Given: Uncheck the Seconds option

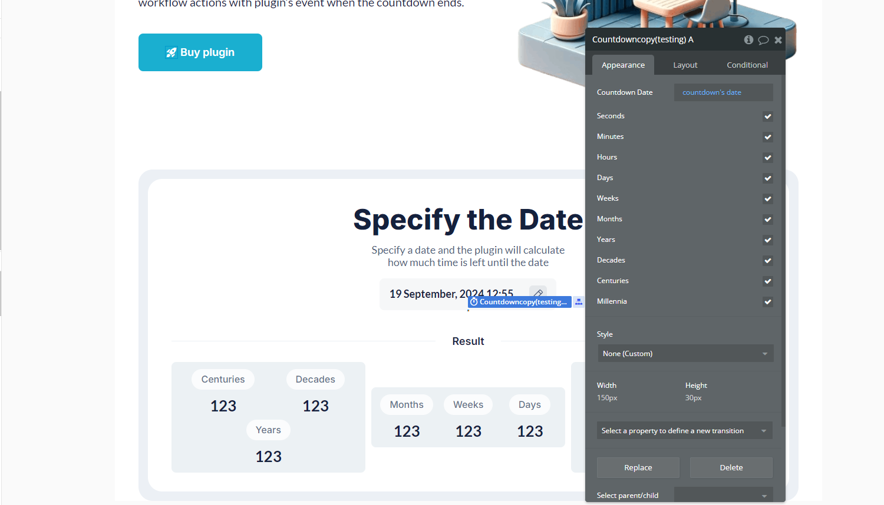Looking at the screenshot, I should [x=767, y=116].
